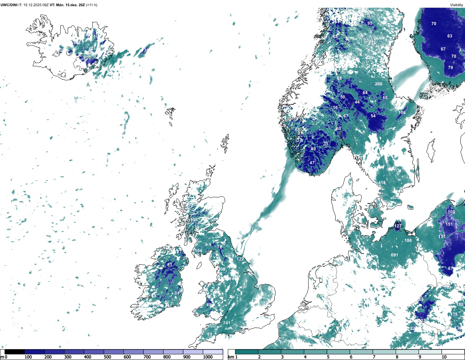The height and width of the screenshot is (360, 465).
Task: Click the 87 value over Poland area
Action: pyautogui.click(x=450, y=268)
